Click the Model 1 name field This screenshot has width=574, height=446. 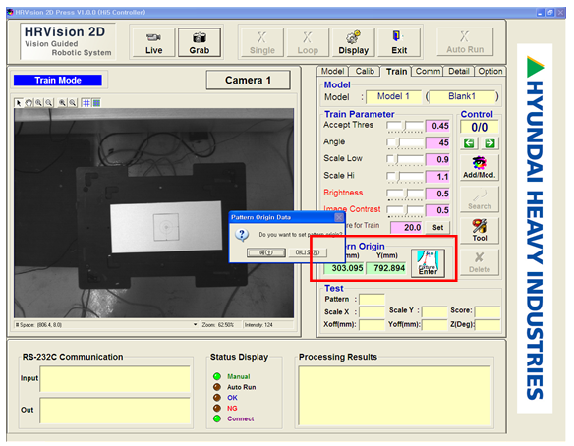[x=393, y=96]
